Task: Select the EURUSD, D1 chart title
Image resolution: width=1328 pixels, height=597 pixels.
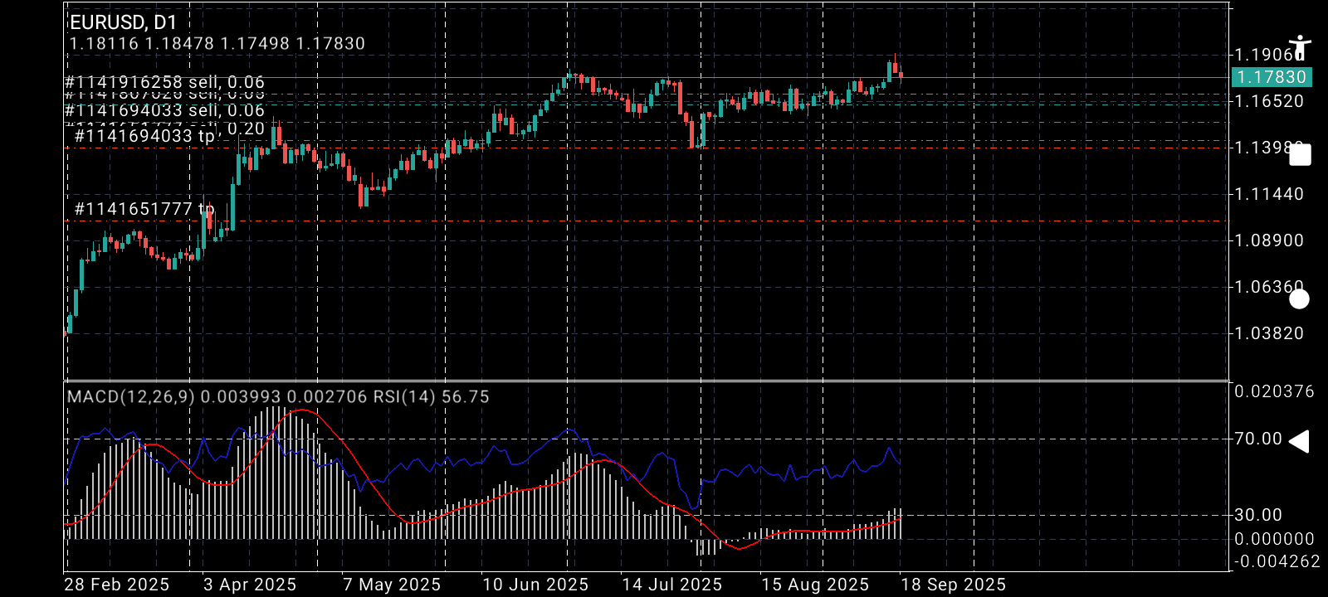Action: pyautogui.click(x=124, y=22)
